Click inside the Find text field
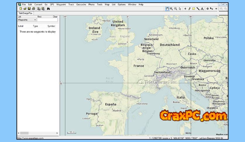 tap(47, 20)
